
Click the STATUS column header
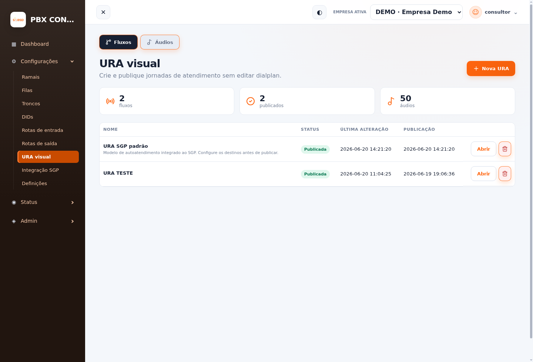(x=310, y=129)
